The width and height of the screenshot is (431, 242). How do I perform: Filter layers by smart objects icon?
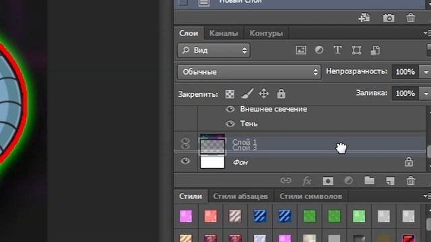375,50
